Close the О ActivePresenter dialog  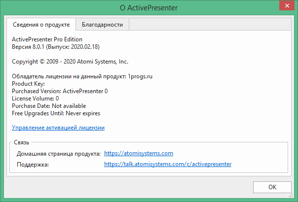pos(287,5)
